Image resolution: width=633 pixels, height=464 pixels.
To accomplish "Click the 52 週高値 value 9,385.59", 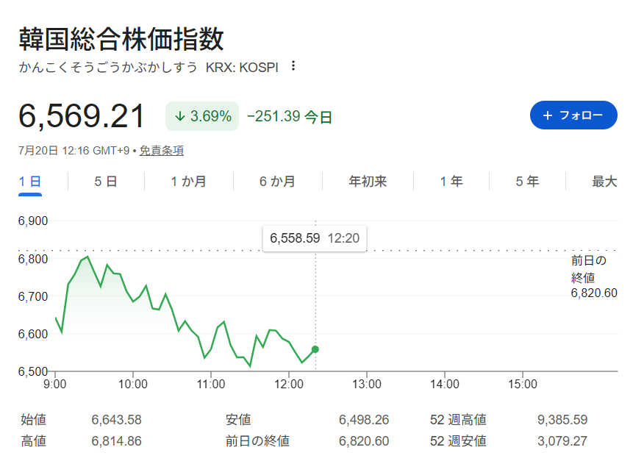I will [x=562, y=420].
